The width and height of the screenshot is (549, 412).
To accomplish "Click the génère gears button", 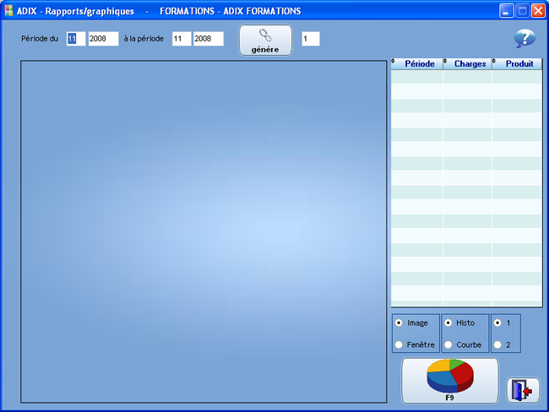I will (265, 41).
